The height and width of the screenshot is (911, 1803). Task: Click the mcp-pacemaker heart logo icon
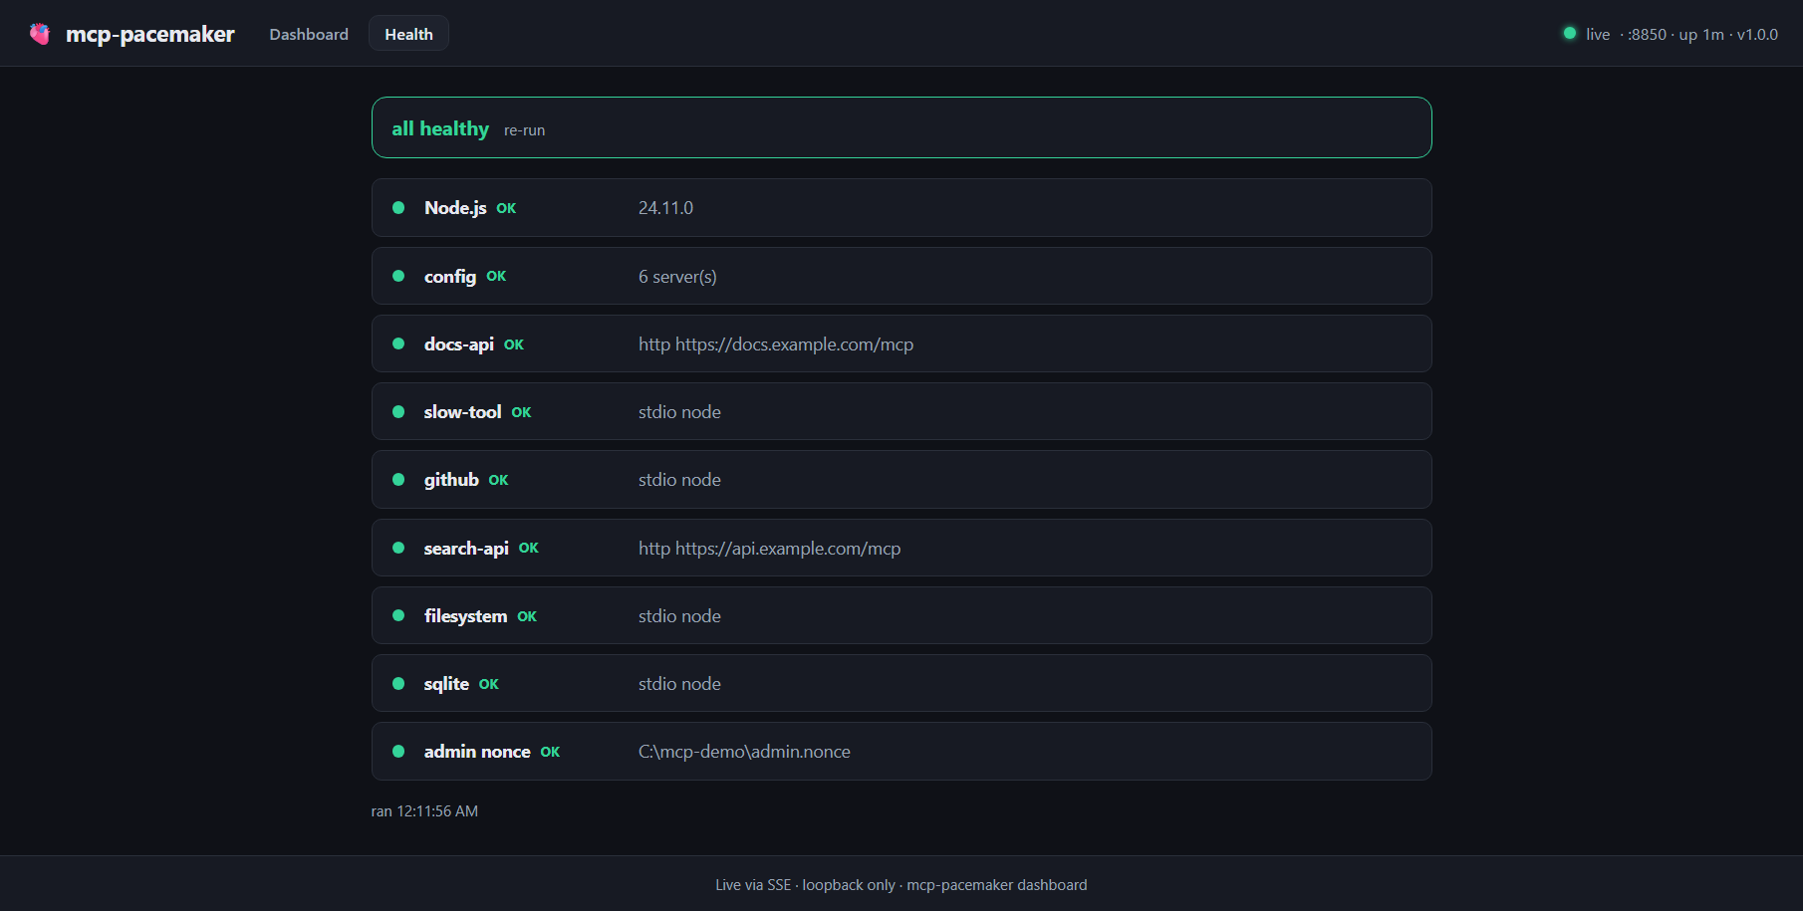coord(40,34)
